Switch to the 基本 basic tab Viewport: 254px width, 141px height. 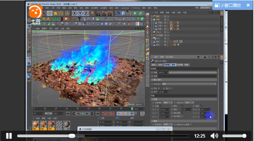click(154, 65)
